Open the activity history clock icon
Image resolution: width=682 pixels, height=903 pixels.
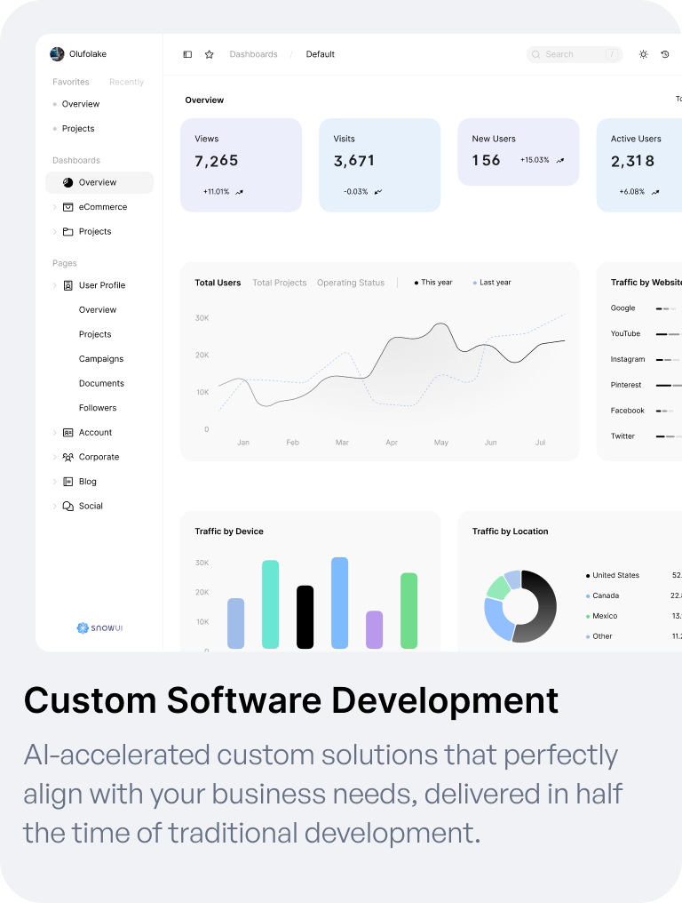point(665,54)
